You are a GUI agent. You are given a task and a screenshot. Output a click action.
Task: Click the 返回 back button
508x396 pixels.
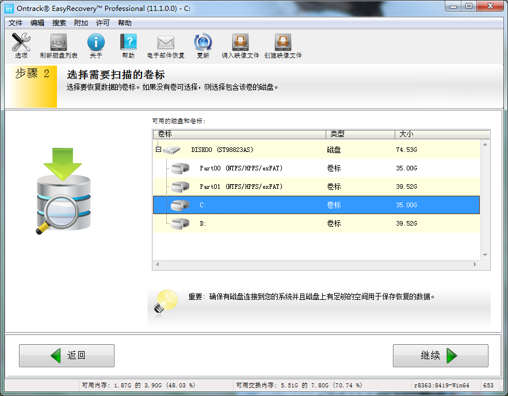[67, 356]
